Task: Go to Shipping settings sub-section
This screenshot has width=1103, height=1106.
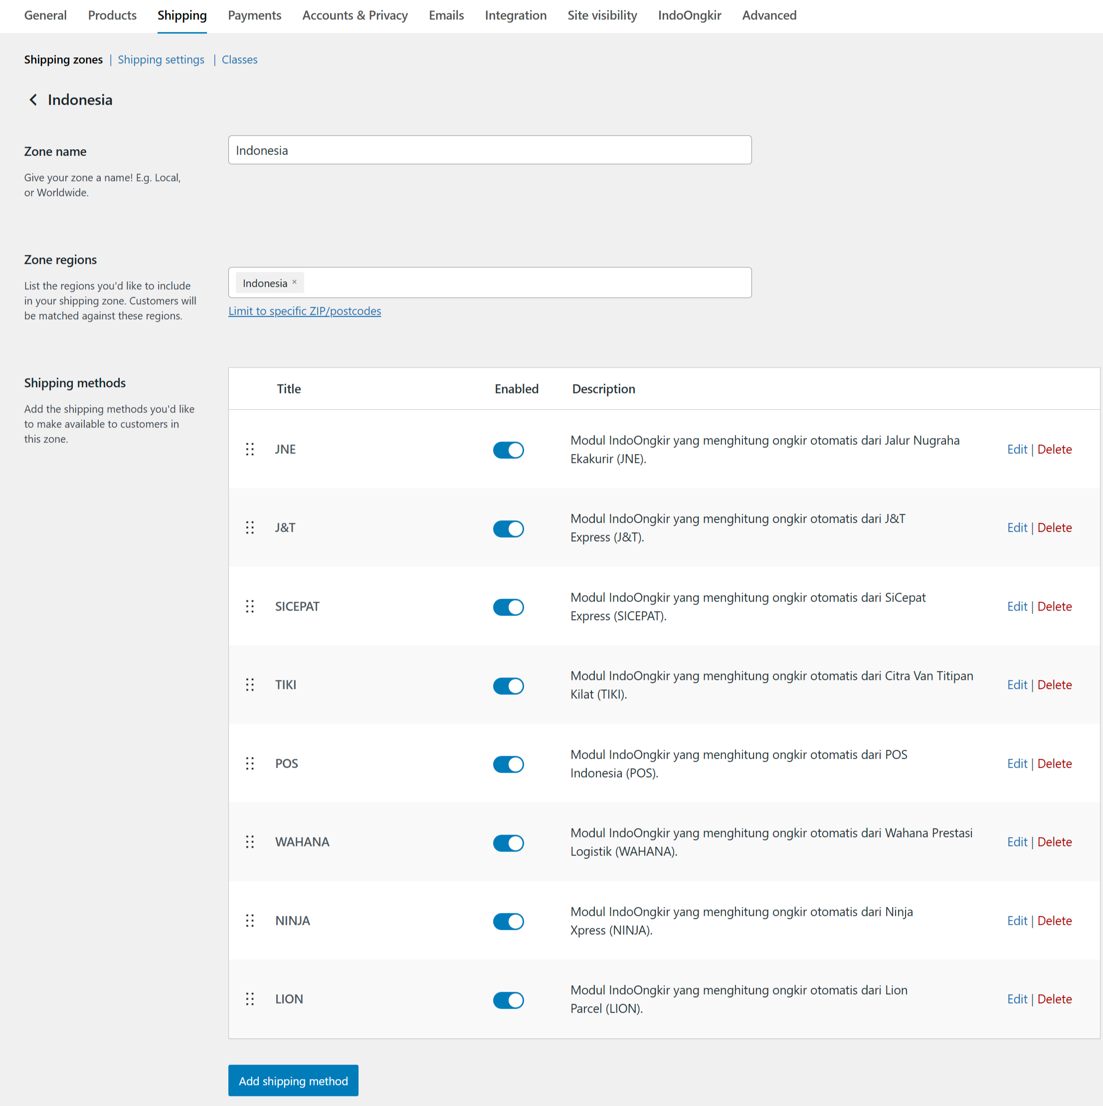Action: pyautogui.click(x=161, y=59)
